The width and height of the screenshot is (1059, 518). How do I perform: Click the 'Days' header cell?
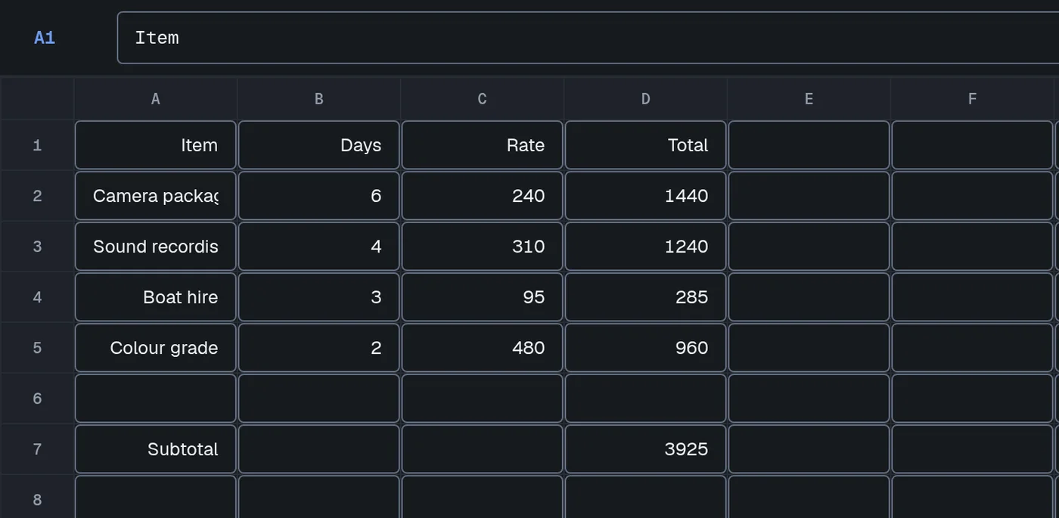pos(319,145)
